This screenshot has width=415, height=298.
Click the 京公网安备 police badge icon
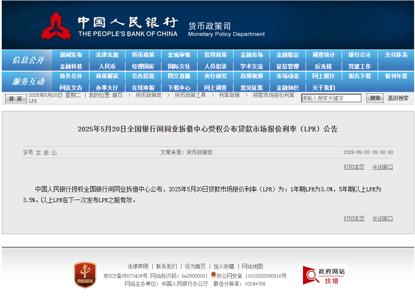pos(213,275)
